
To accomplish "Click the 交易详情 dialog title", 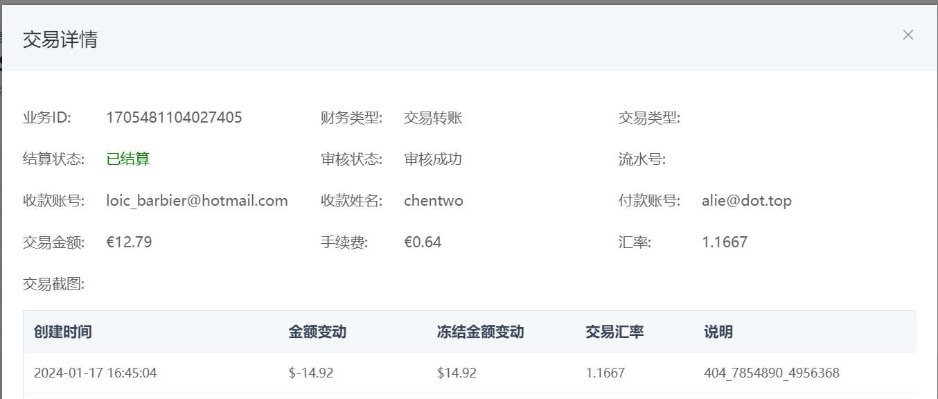I will point(60,39).
